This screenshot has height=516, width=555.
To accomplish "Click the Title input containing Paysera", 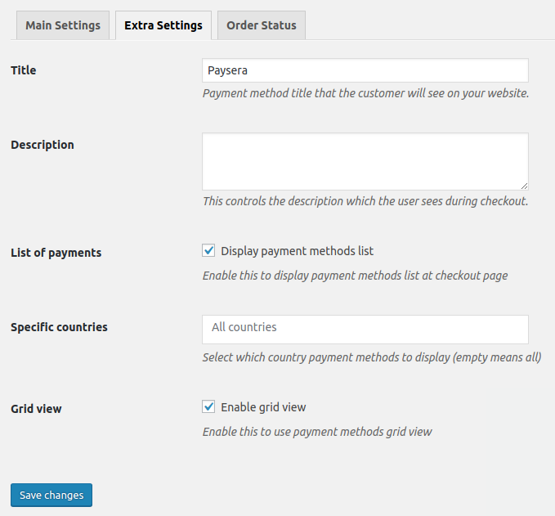I will tap(365, 70).
